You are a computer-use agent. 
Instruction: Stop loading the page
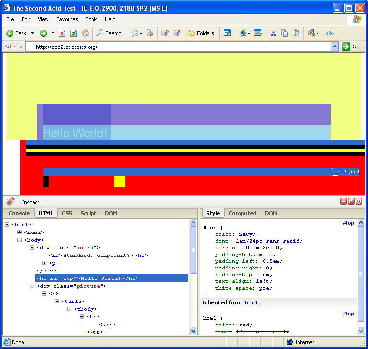point(62,33)
